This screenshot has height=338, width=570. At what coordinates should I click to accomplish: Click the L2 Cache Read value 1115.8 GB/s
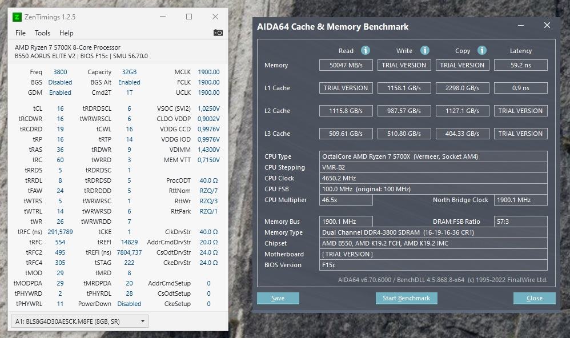(346, 111)
